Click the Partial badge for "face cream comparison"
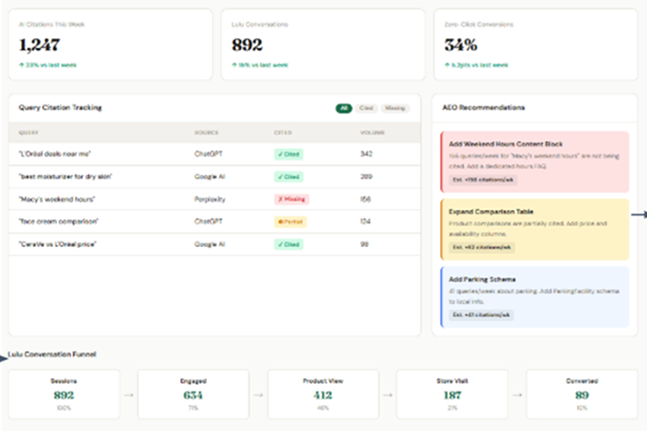 290,222
